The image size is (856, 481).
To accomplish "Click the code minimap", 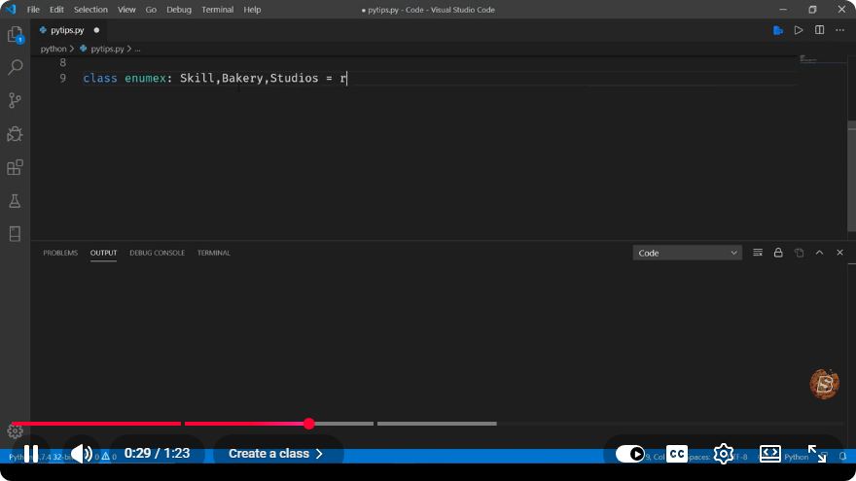I will pos(808,59).
